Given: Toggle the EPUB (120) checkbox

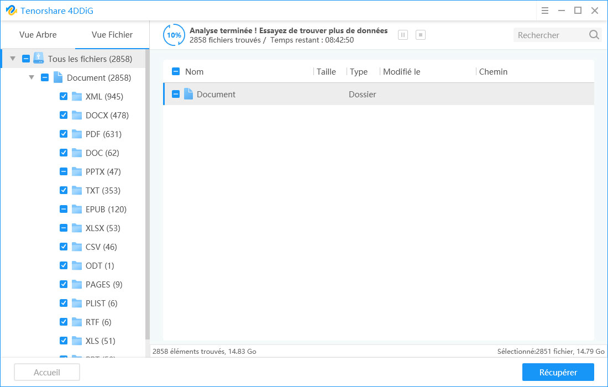Looking at the screenshot, I should 64,209.
